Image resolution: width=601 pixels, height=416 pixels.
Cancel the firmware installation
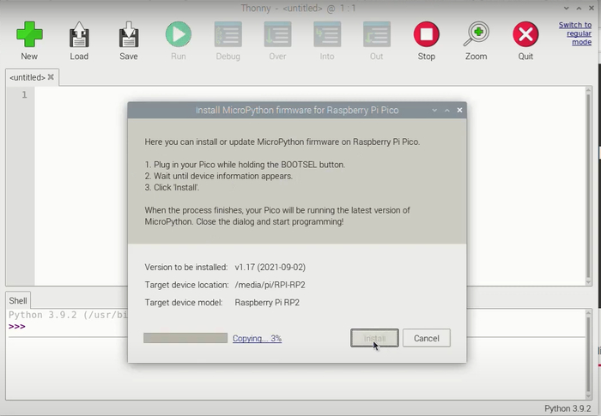coord(426,338)
